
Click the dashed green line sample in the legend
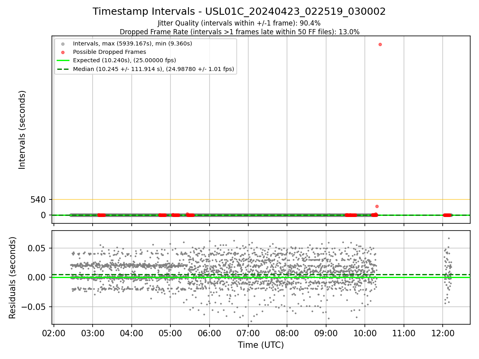click(x=62, y=69)
